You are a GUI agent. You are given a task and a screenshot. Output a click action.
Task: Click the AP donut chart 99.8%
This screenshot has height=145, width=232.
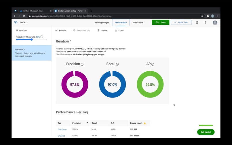pyautogui.click(x=150, y=84)
